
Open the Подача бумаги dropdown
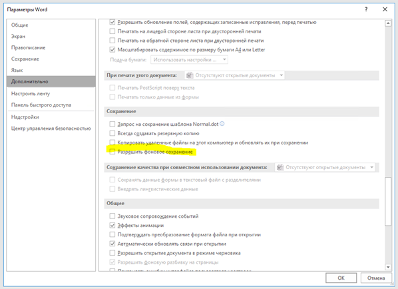coord(189,60)
